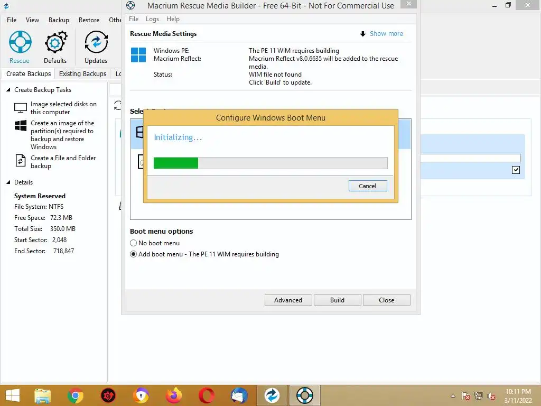
Task: Open the red gear app on taskbar
Action: pyautogui.click(x=108, y=395)
